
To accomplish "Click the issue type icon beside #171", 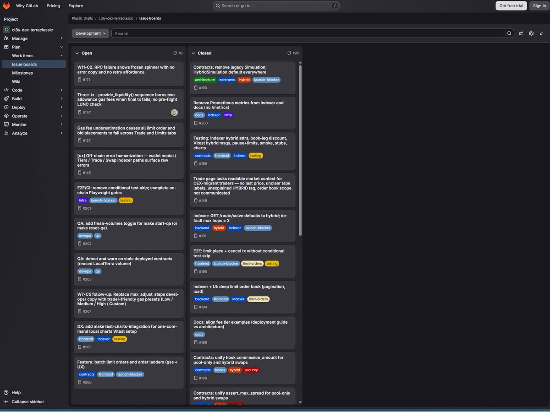I will pos(80,80).
